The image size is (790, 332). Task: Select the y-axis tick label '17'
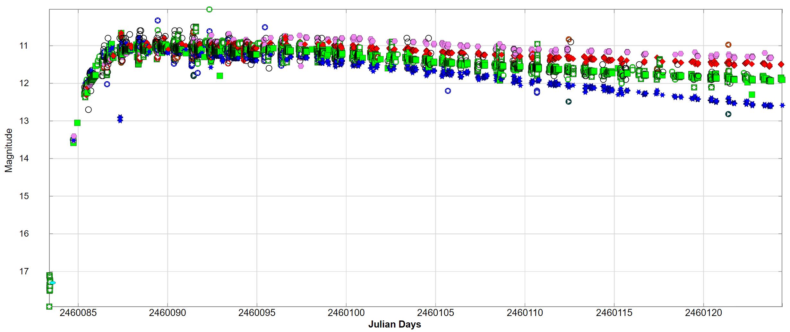24,271
